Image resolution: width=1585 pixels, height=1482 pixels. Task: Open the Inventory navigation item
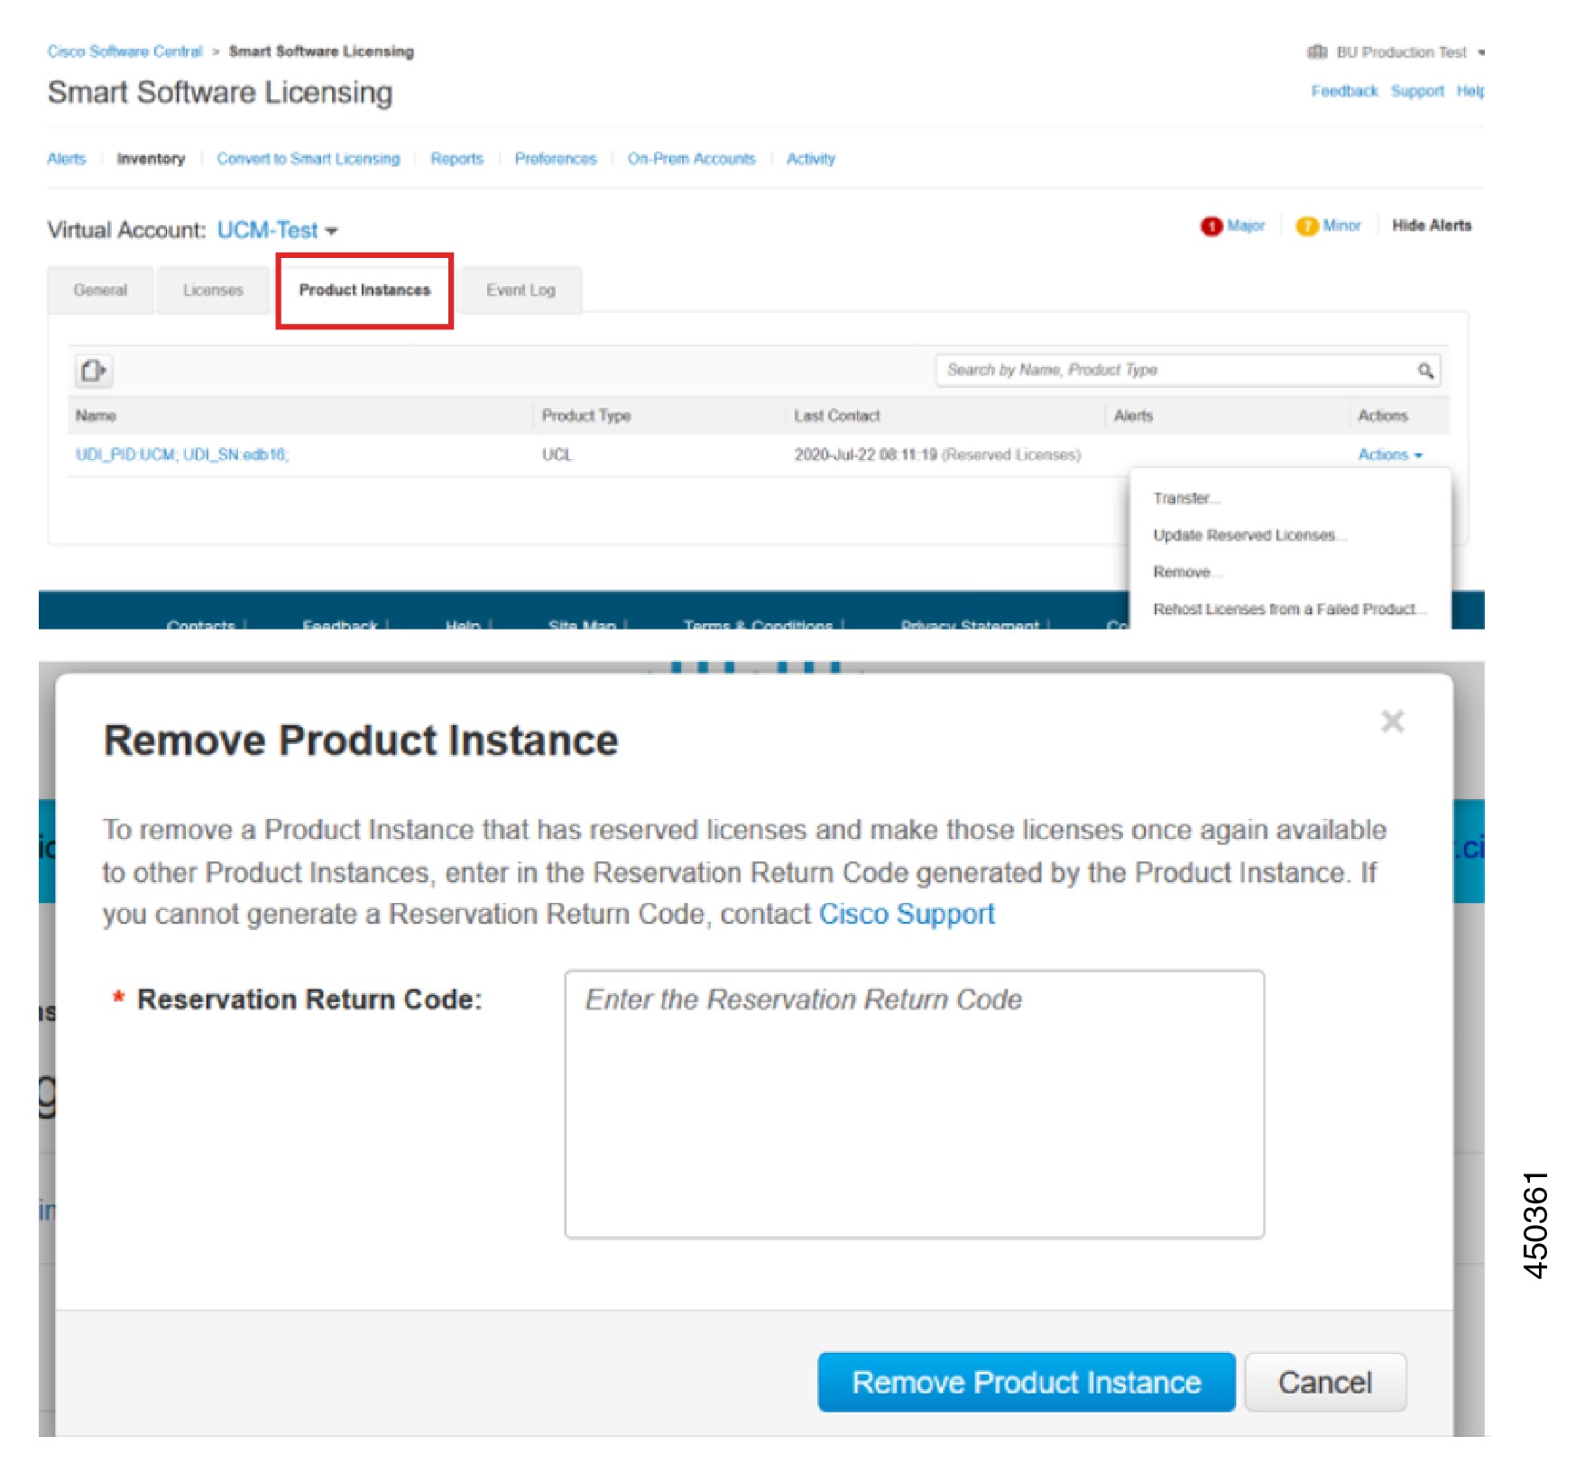coord(151,158)
